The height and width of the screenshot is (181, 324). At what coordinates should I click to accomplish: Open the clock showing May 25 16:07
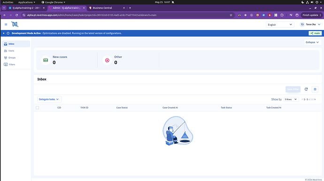pyautogui.click(x=162, y=2)
